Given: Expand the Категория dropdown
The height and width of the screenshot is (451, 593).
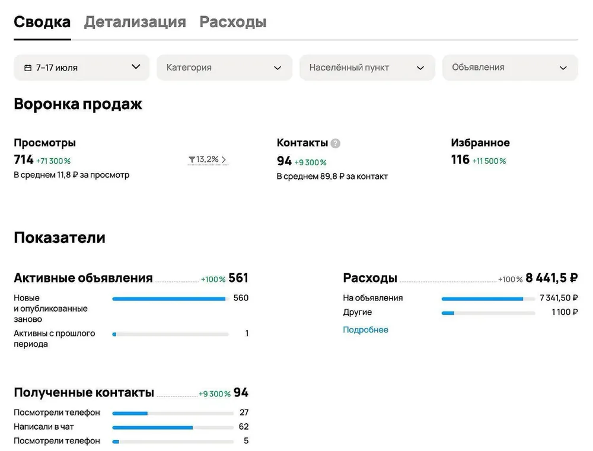Looking at the screenshot, I should [x=225, y=68].
